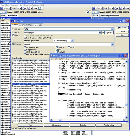Select drive d button in left panel
130x135 pixels.
14,8
